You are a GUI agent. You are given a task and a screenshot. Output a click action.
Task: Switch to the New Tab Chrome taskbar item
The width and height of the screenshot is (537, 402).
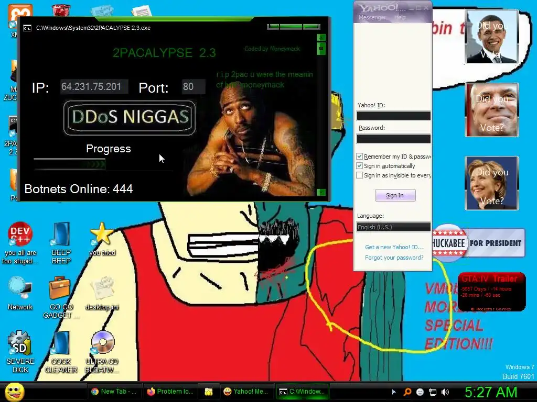[114, 392]
